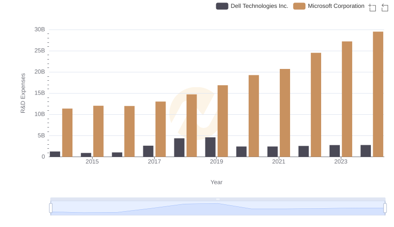Click Dell bar left of the 2017 label
394x227 pixels.
click(x=148, y=151)
